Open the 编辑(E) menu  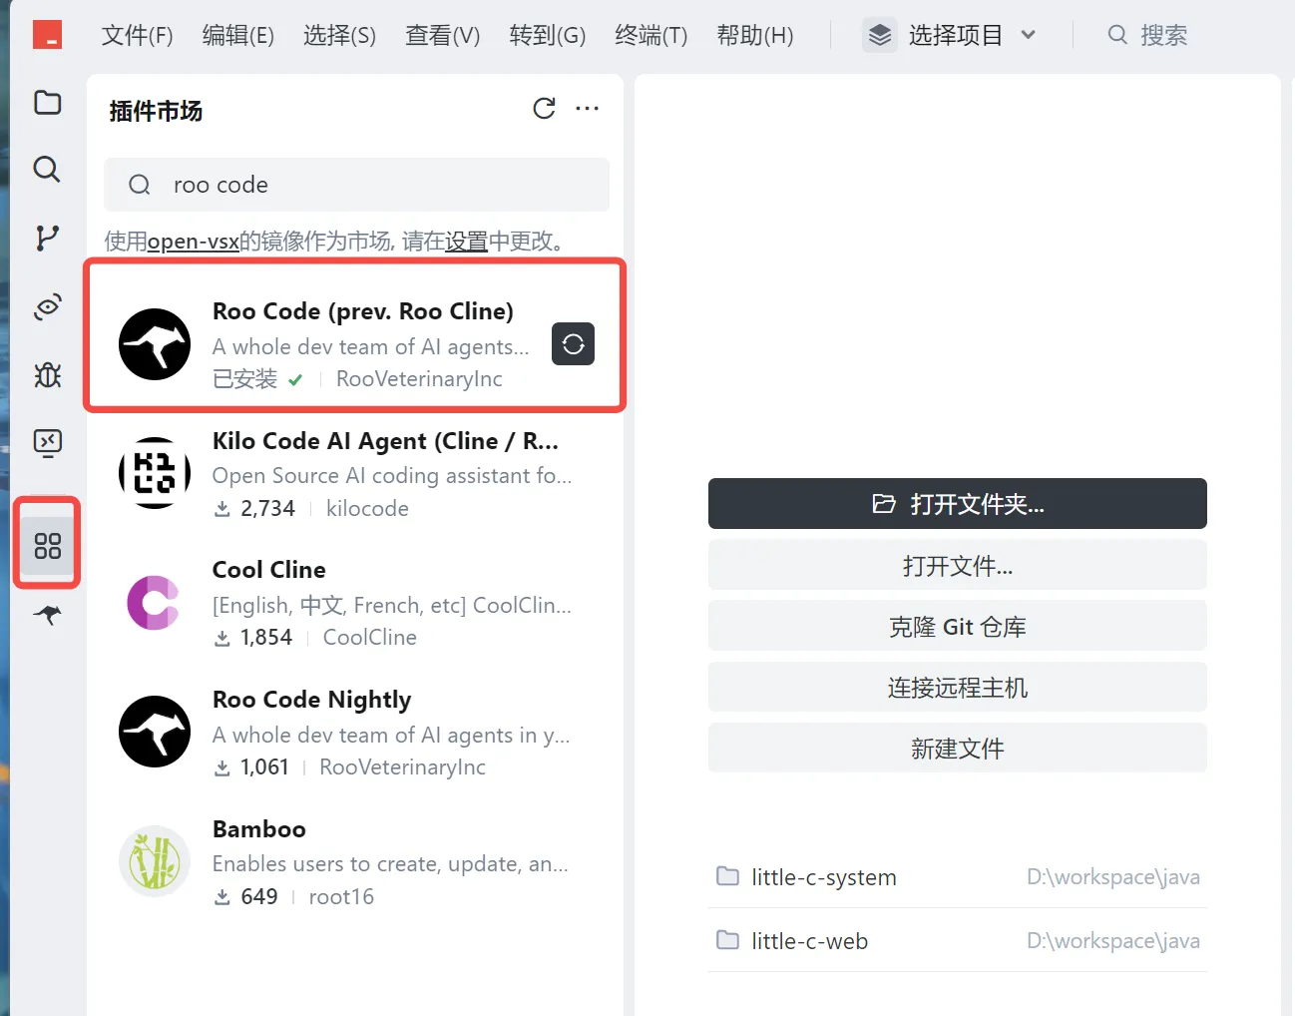(x=238, y=35)
